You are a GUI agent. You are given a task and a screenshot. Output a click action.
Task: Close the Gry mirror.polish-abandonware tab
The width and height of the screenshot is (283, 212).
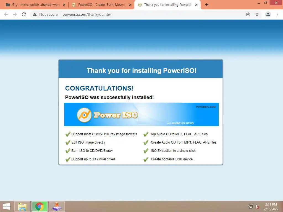(x=64, y=5)
